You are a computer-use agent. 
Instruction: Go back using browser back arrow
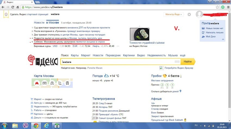tap(3, 7)
